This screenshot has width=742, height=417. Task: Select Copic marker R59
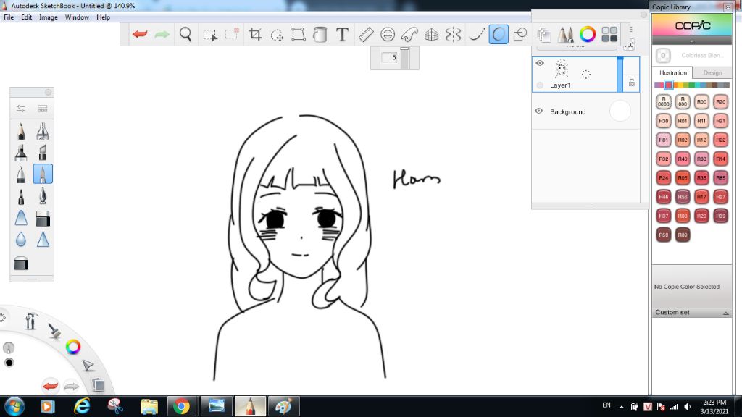point(664,235)
